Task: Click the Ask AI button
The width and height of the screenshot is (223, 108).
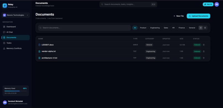Action: pyautogui.click(x=208, y=4)
